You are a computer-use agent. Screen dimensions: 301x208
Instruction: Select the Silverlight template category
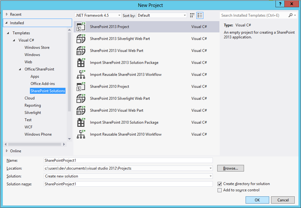tap(33, 113)
